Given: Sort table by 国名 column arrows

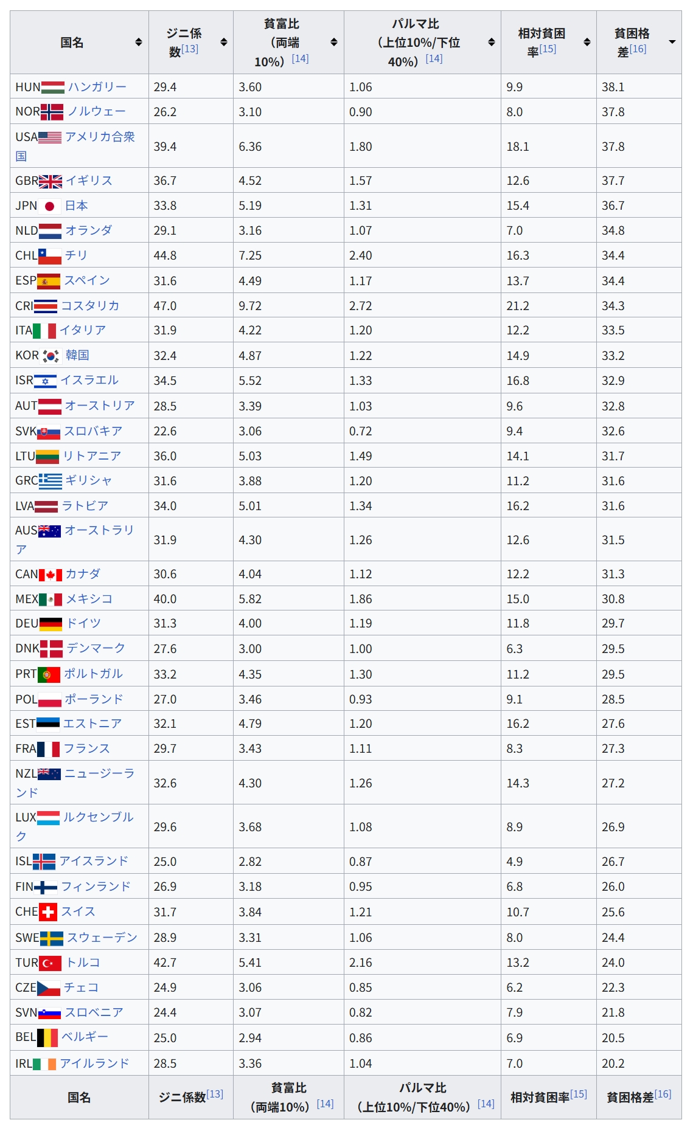Looking at the screenshot, I should (139, 42).
